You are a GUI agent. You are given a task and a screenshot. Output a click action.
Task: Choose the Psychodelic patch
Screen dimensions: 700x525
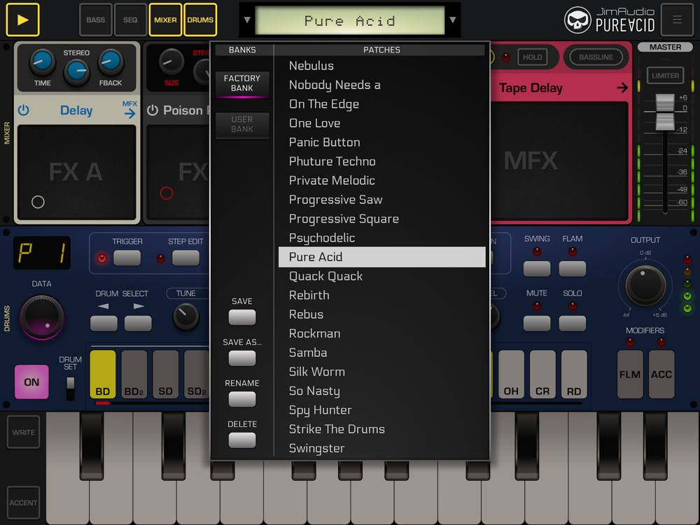pyautogui.click(x=381, y=238)
